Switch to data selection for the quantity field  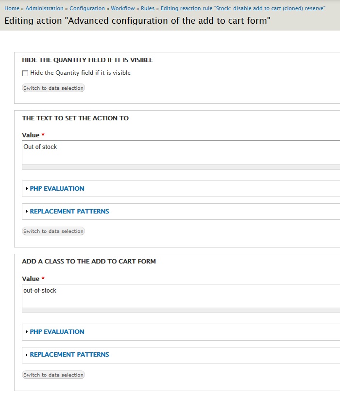coord(53,88)
